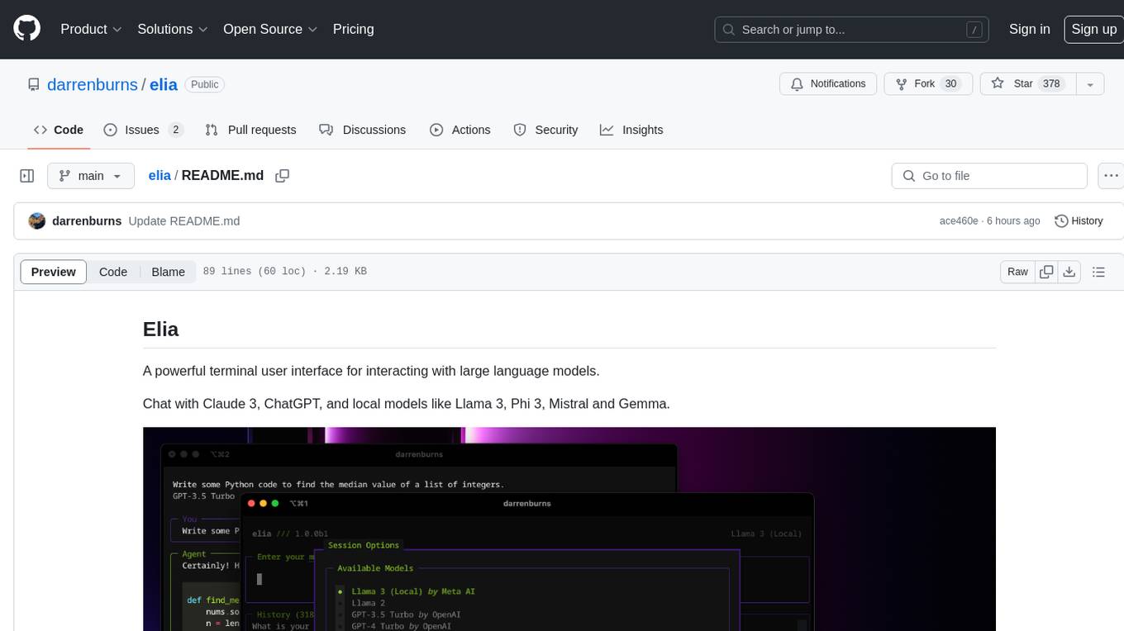1124x631 pixels.
Task: Focus the Search or jump to field
Action: [853, 30]
